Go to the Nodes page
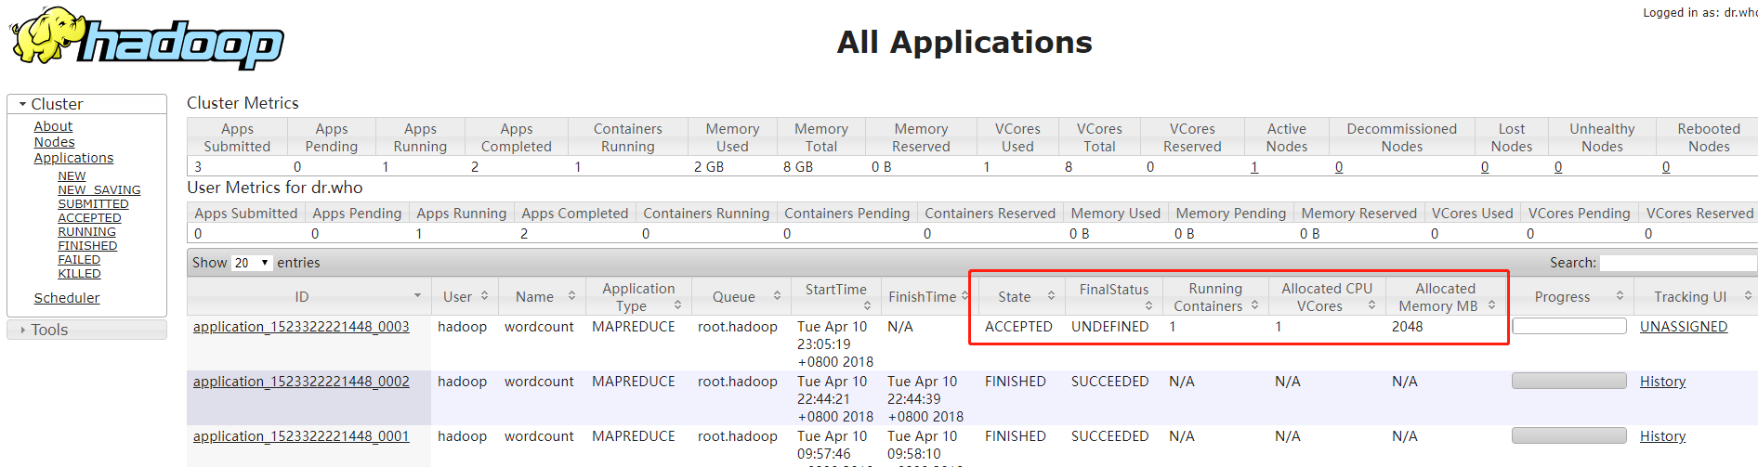 click(x=54, y=142)
